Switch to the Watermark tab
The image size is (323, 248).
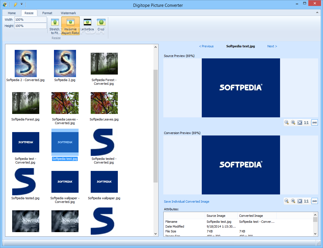click(x=68, y=13)
